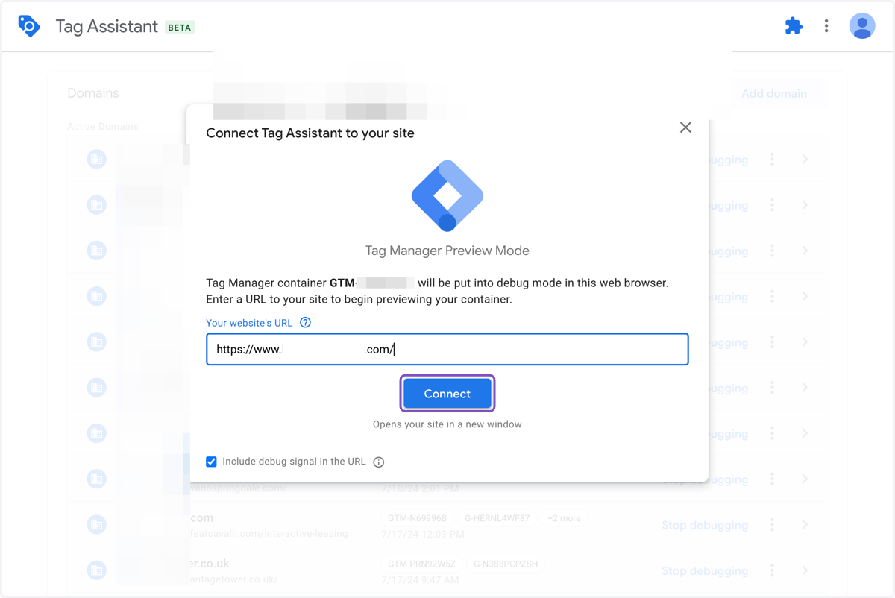Toggle Include debug signal in the URL checkbox

pyautogui.click(x=211, y=462)
